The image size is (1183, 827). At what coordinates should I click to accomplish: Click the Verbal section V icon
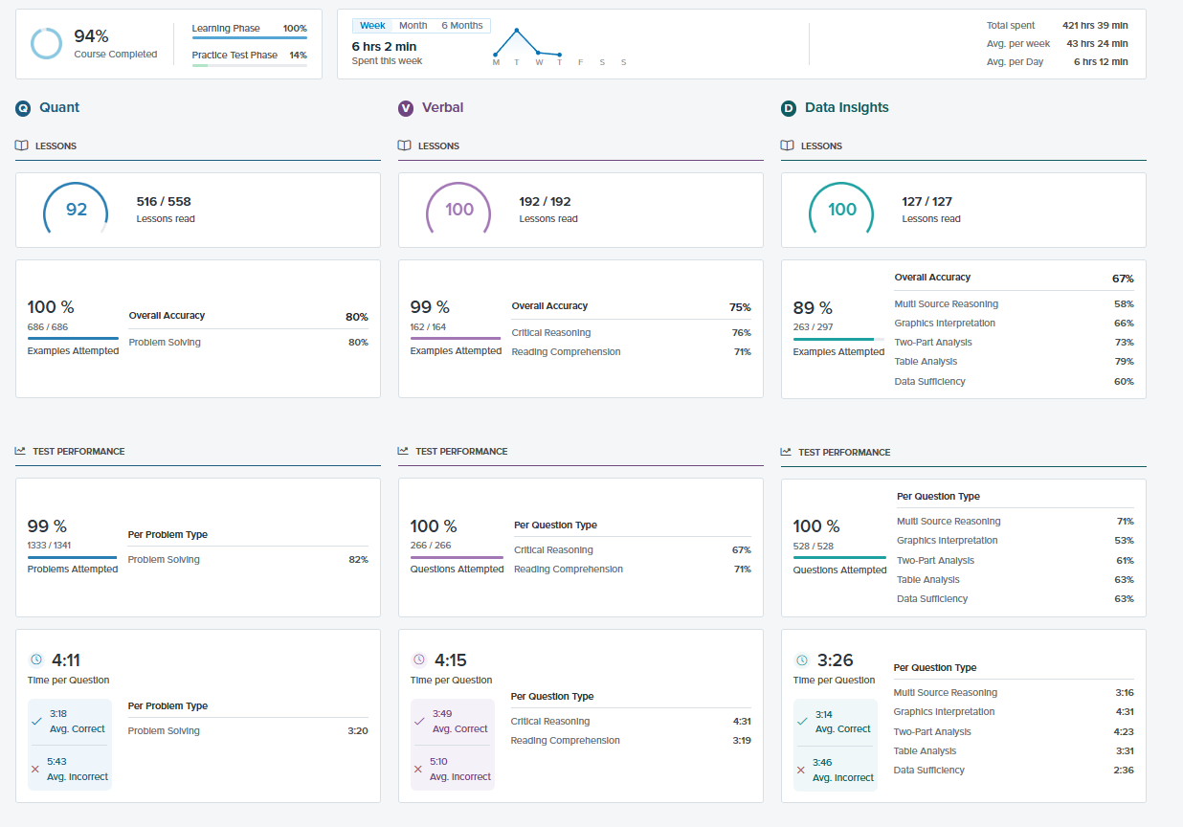(x=406, y=108)
